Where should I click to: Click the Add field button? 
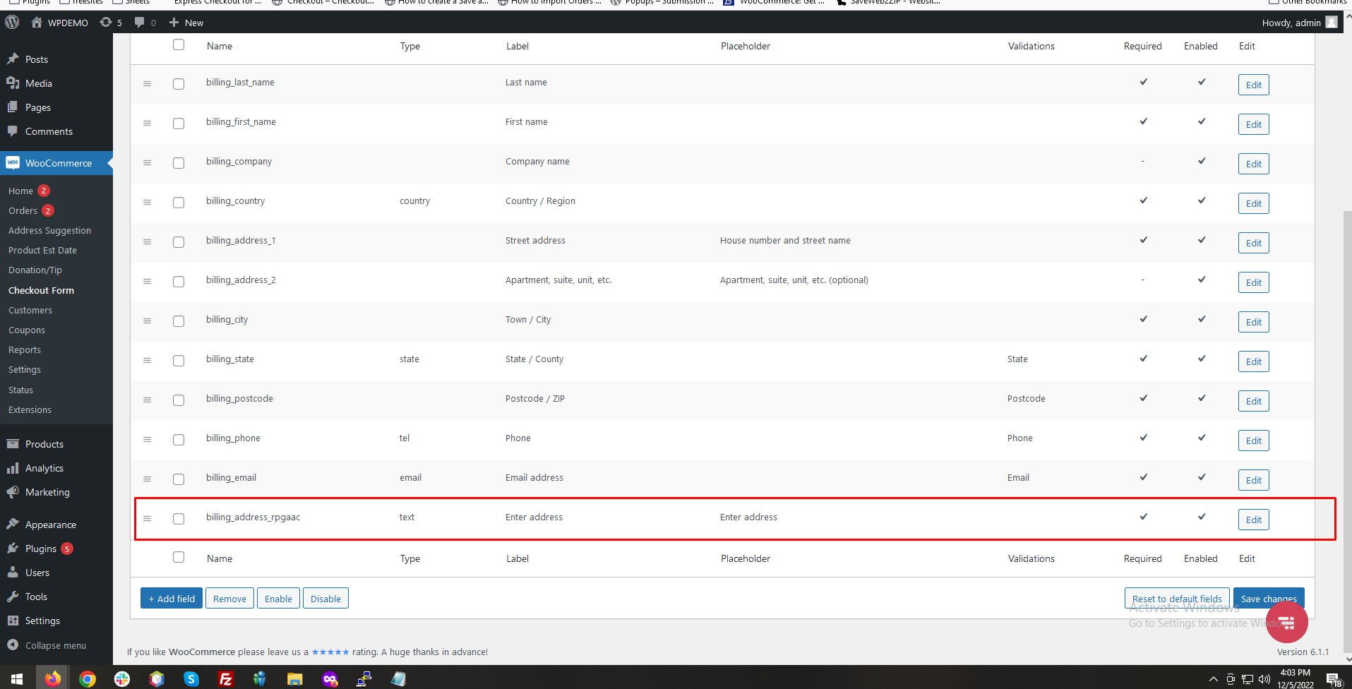172,599
